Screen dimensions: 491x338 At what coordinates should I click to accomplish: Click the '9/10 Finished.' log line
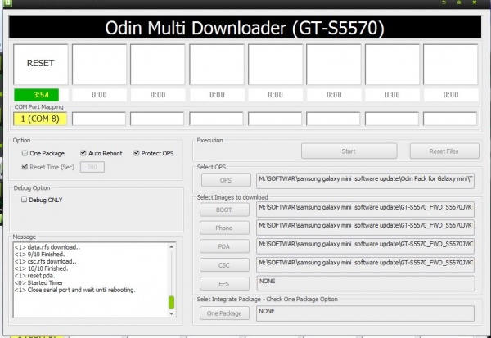coord(39,254)
